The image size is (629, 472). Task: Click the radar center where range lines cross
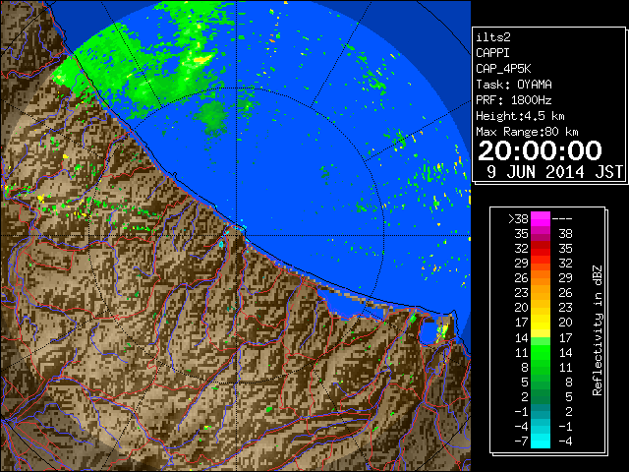coord(237,235)
